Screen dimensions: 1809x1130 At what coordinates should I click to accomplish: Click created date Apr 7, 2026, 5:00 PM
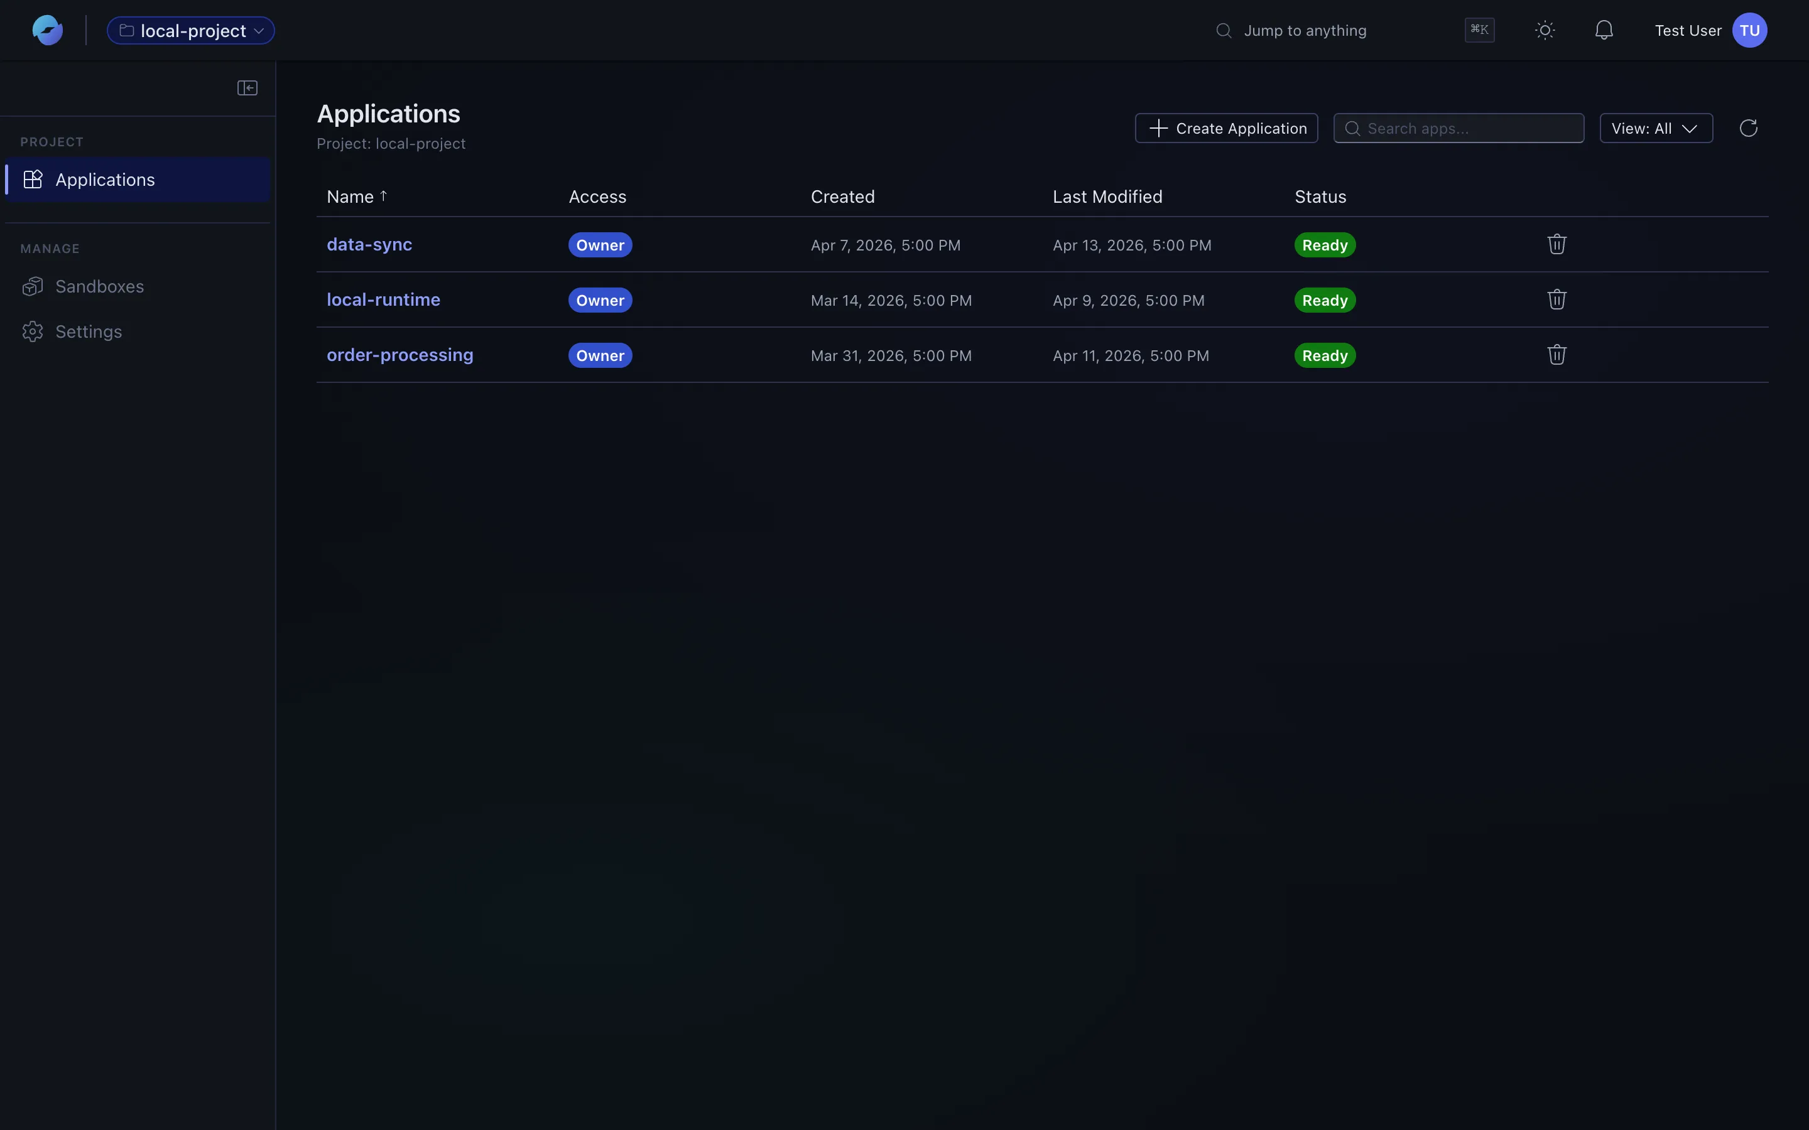[x=886, y=245]
